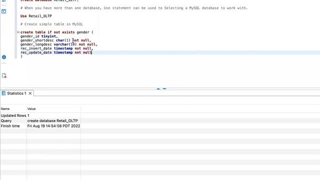Click the 'create table if not exists gender' line
The width and height of the screenshot is (320, 180).
(56, 32)
